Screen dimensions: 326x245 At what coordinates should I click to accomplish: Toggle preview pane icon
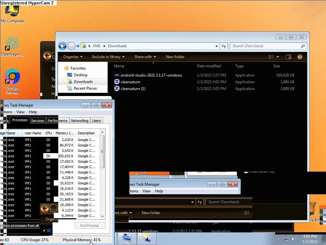tap(288, 57)
